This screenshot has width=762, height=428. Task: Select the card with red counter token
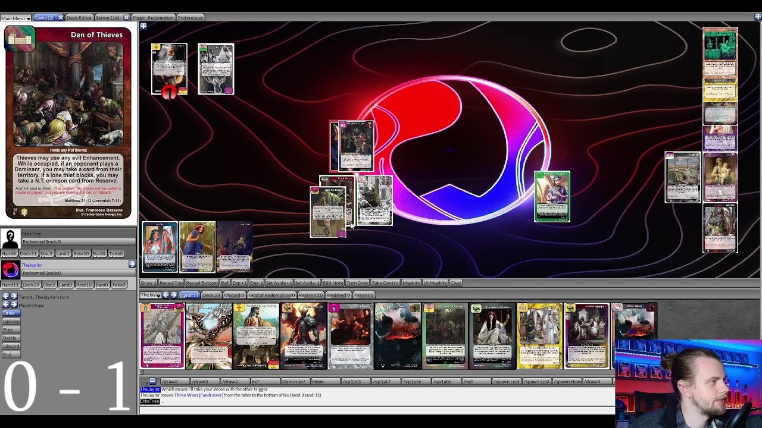169,69
